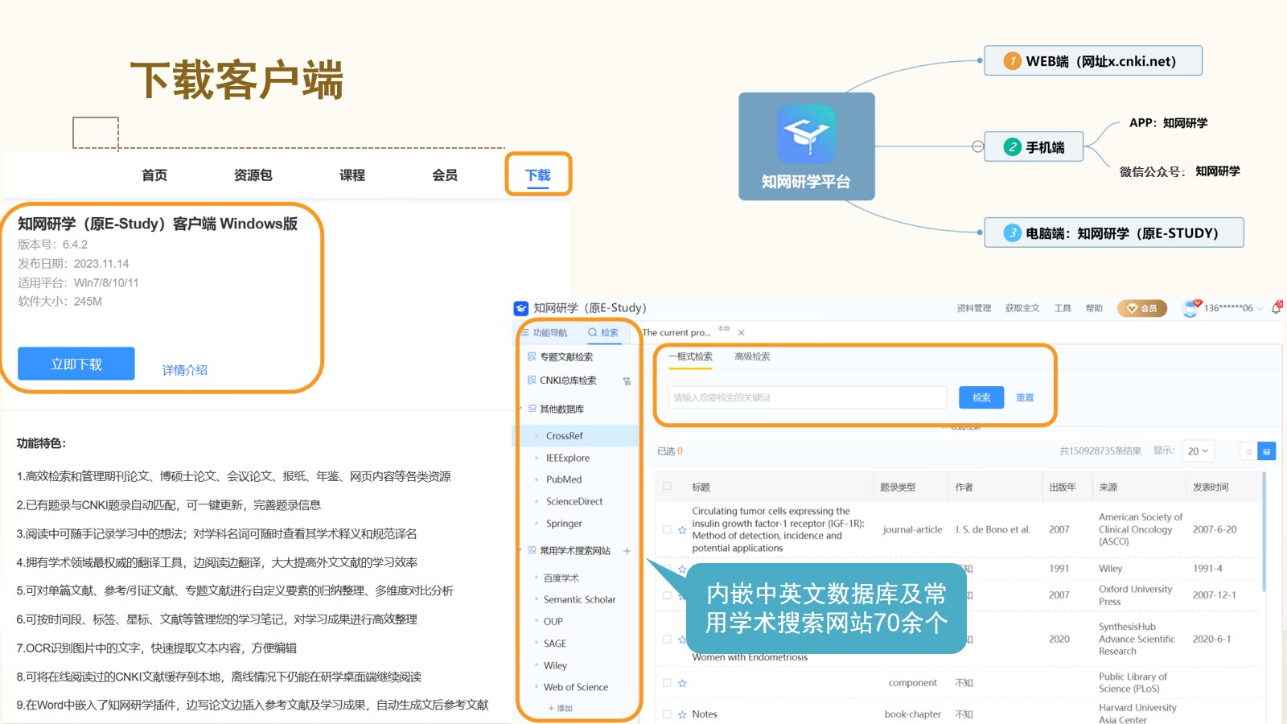The height and width of the screenshot is (724, 1287).
Task: Click the star icon beside Notes
Action: tap(682, 714)
